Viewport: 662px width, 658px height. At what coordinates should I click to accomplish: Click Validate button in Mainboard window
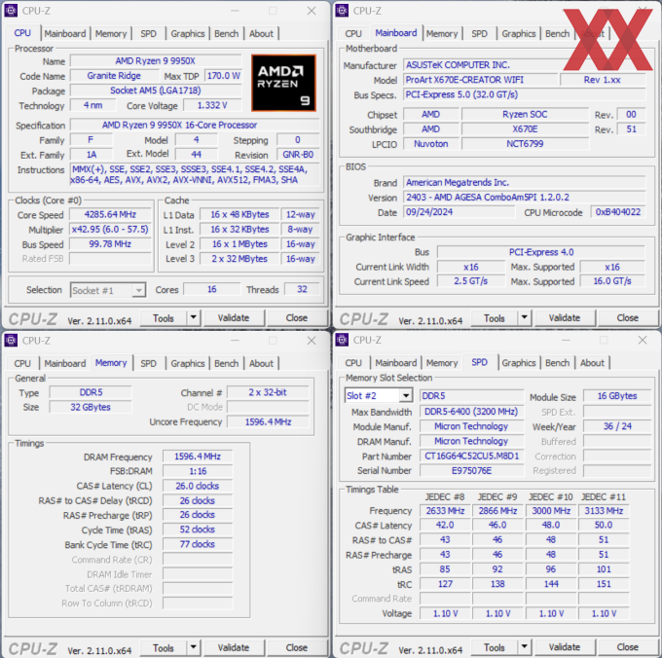[x=565, y=318]
